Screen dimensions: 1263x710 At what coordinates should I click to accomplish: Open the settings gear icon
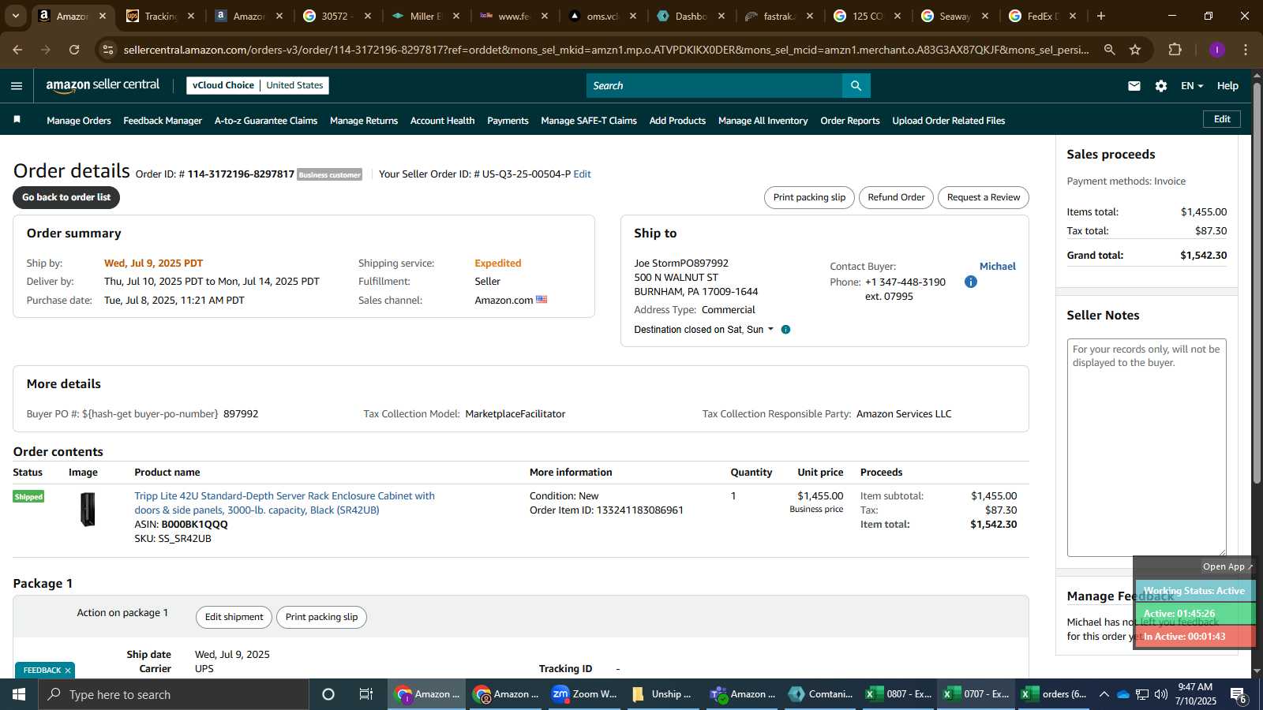(x=1161, y=86)
